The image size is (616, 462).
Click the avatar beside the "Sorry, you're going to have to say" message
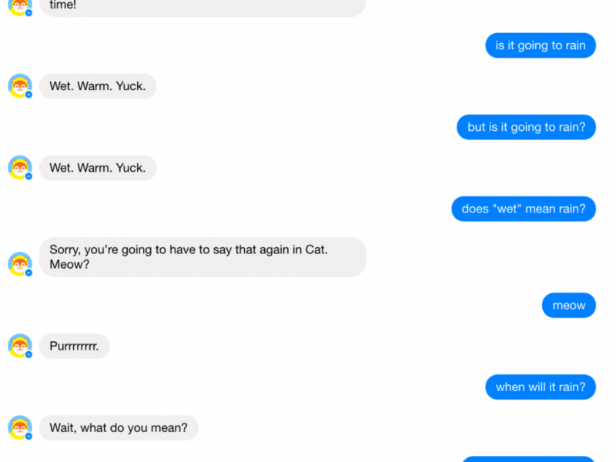point(19,263)
